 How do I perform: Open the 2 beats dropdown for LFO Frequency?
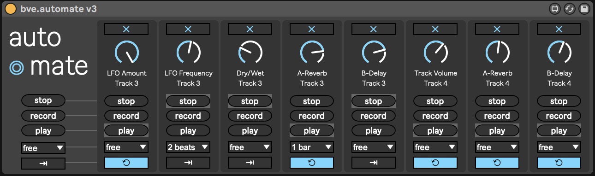click(x=188, y=147)
